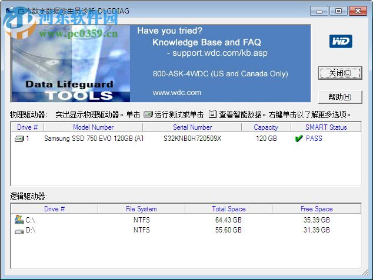Maximize the DLGDIAG window

pyautogui.click(x=338, y=11)
